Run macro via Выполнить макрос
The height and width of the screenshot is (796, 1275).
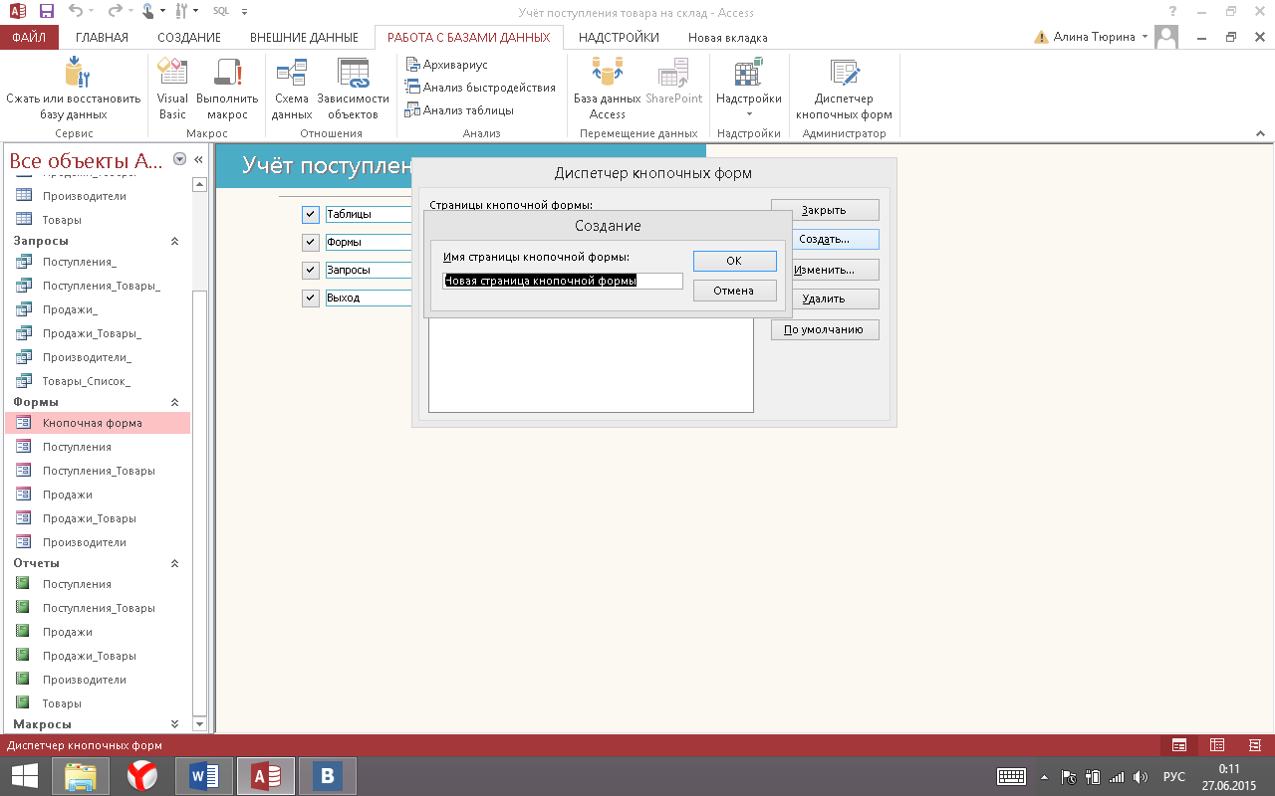pos(227,89)
